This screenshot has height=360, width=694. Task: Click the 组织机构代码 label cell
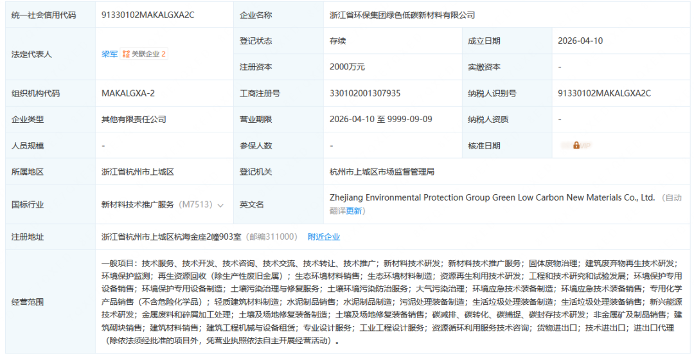51,93
